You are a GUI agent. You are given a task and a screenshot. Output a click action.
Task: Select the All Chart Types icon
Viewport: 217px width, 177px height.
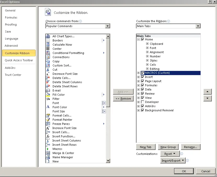48,36
